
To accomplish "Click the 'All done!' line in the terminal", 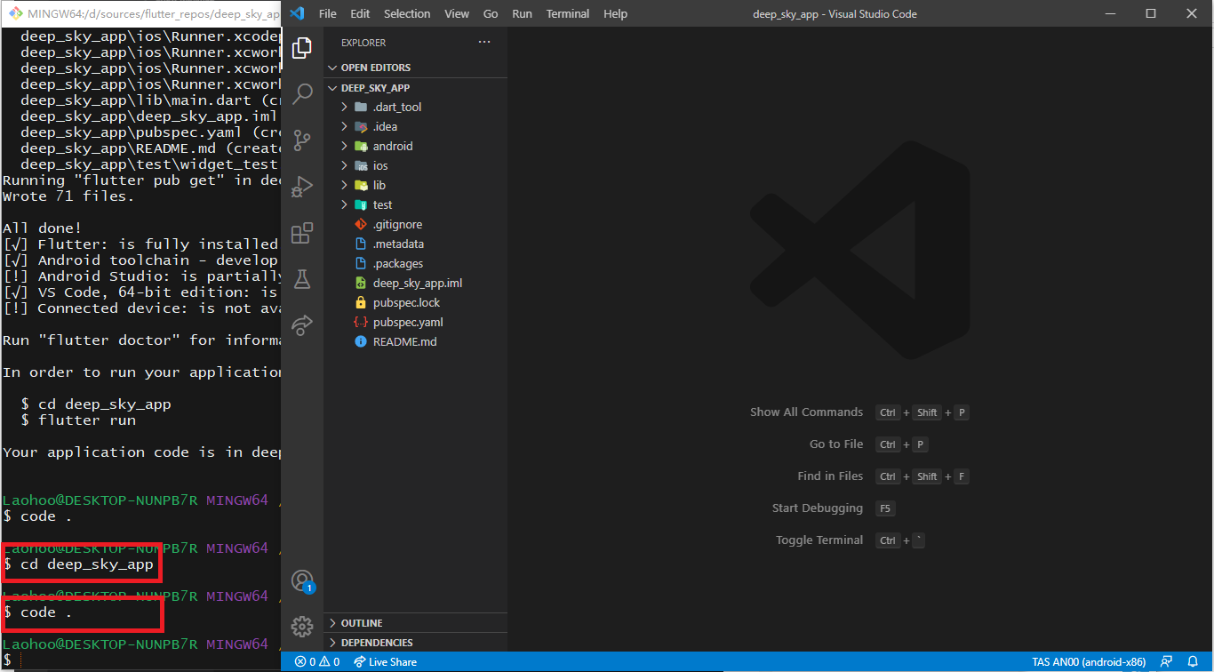I will coord(42,228).
